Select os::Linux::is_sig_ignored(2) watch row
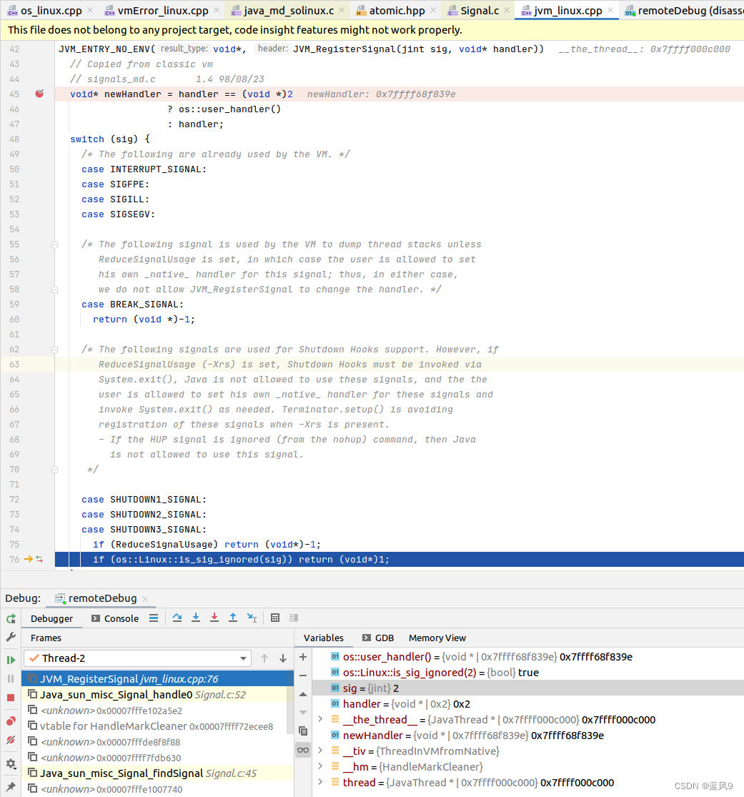 pos(528,672)
